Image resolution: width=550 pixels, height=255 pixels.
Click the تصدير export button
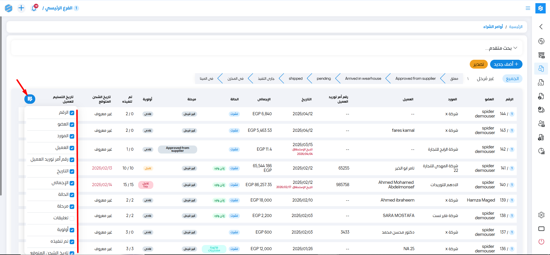tap(478, 64)
